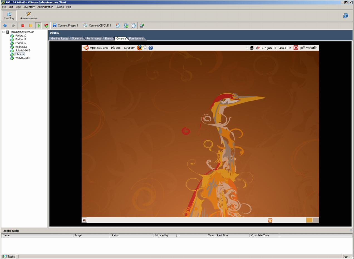Sort tasks by Target column
This screenshot has width=354, height=259.
coord(92,235)
